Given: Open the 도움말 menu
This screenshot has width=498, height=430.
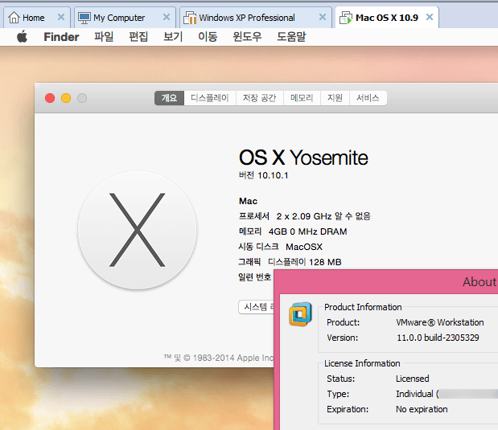Looking at the screenshot, I should pyautogui.click(x=291, y=37).
